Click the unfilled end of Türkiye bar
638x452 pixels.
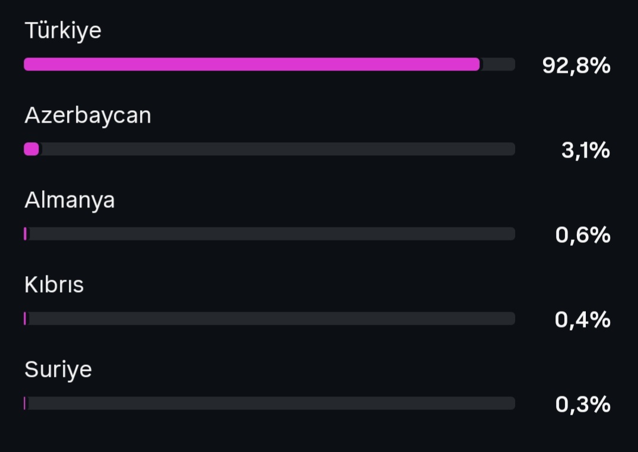tap(498, 64)
